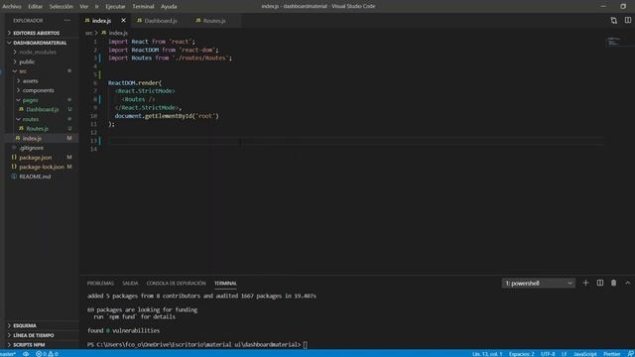Collapse the routes folder

click(x=31, y=119)
